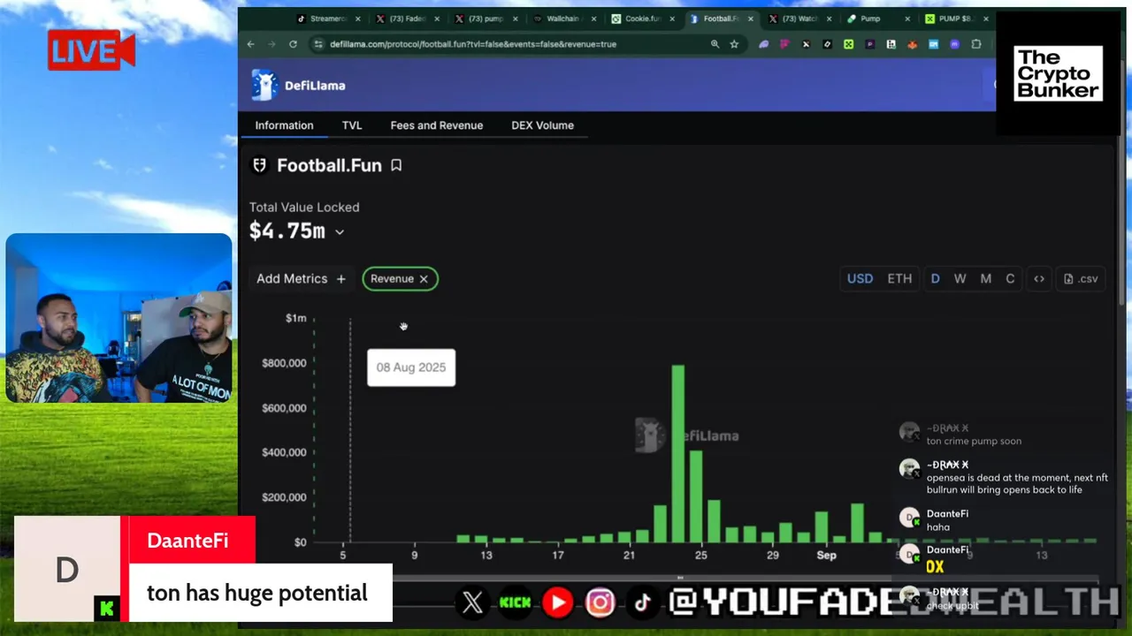Bookmark Football.Fun protocol
The width and height of the screenshot is (1132, 636).
[x=396, y=165]
